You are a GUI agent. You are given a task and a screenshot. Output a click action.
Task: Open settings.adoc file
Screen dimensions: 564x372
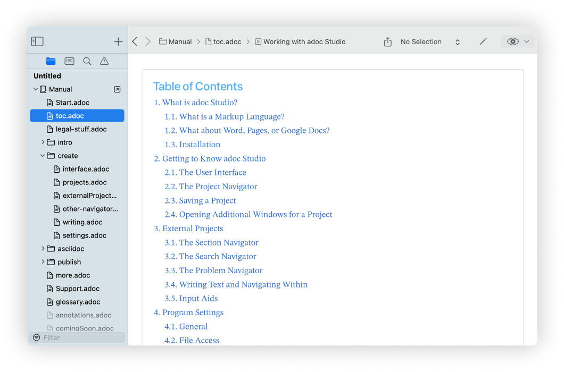coord(77,235)
